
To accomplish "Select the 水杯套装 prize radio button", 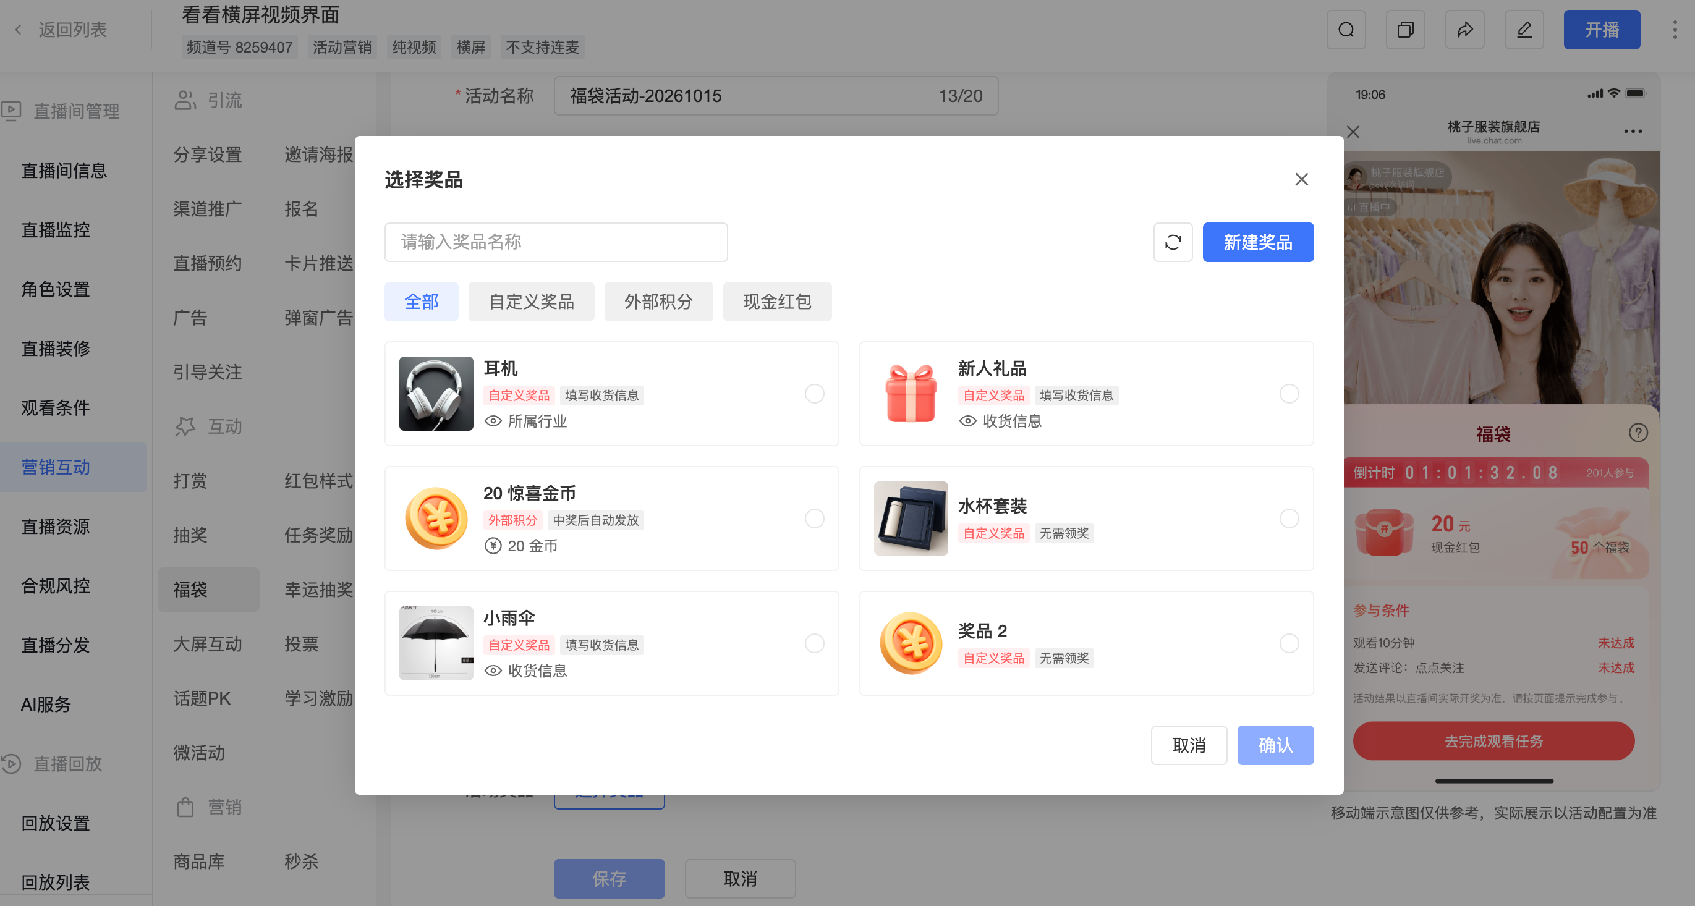I will pyautogui.click(x=1289, y=519).
